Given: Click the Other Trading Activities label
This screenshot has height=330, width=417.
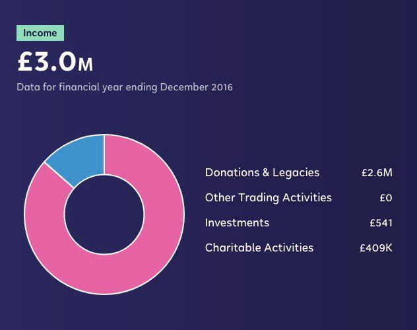Looking at the screenshot, I should point(269,197).
